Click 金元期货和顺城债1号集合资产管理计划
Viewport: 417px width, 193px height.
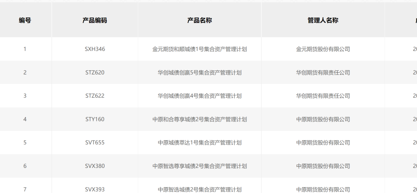coord(200,49)
